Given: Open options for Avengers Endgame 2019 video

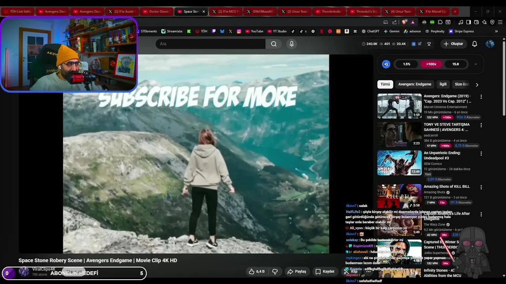Looking at the screenshot, I should [x=481, y=97].
